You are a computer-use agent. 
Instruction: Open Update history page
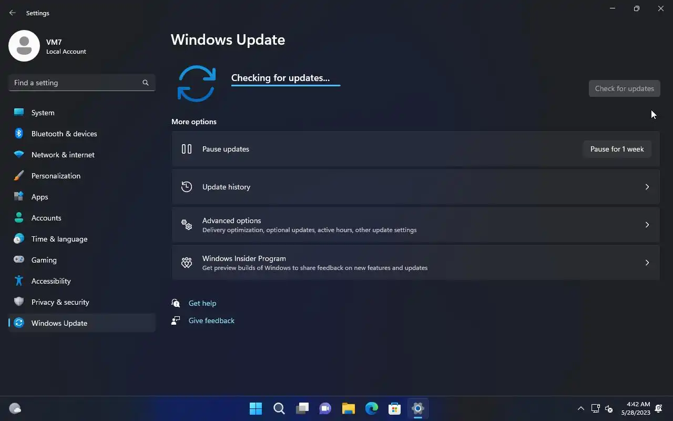coord(415,187)
